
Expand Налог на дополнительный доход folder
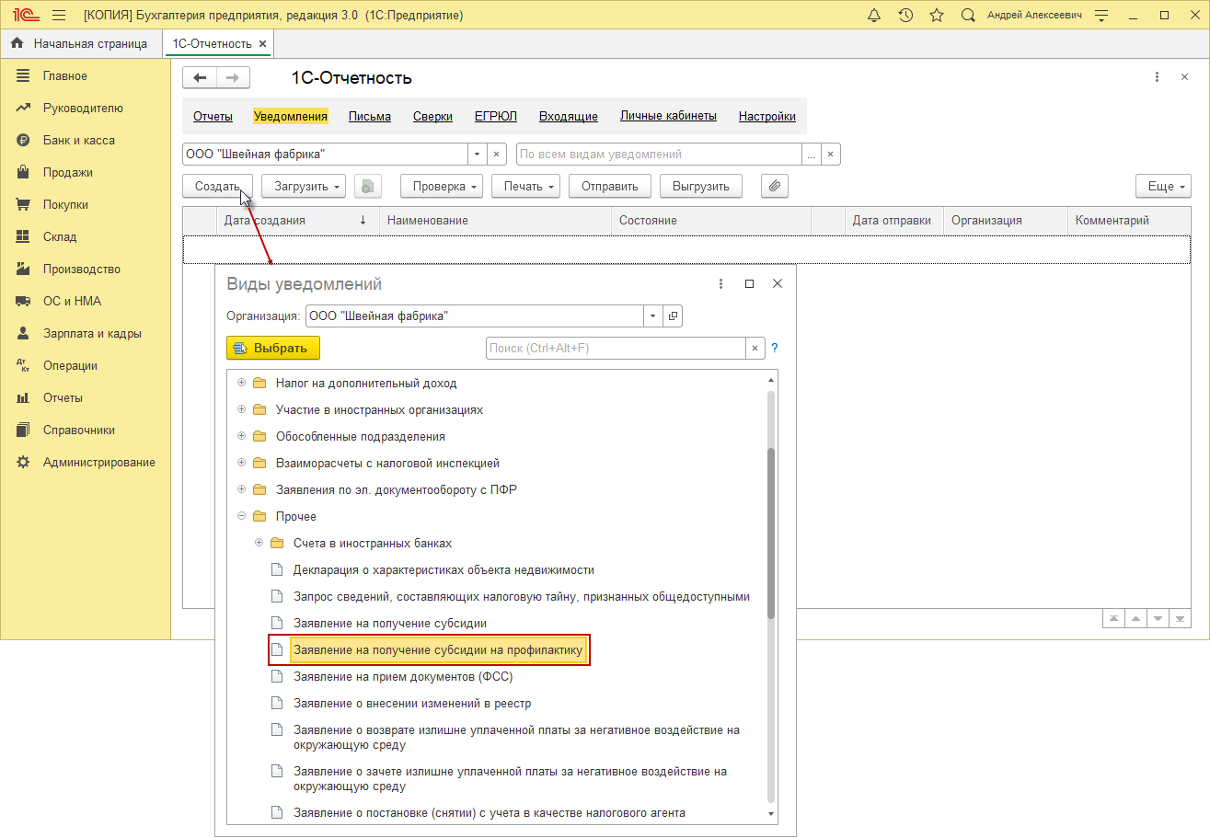pyautogui.click(x=242, y=383)
